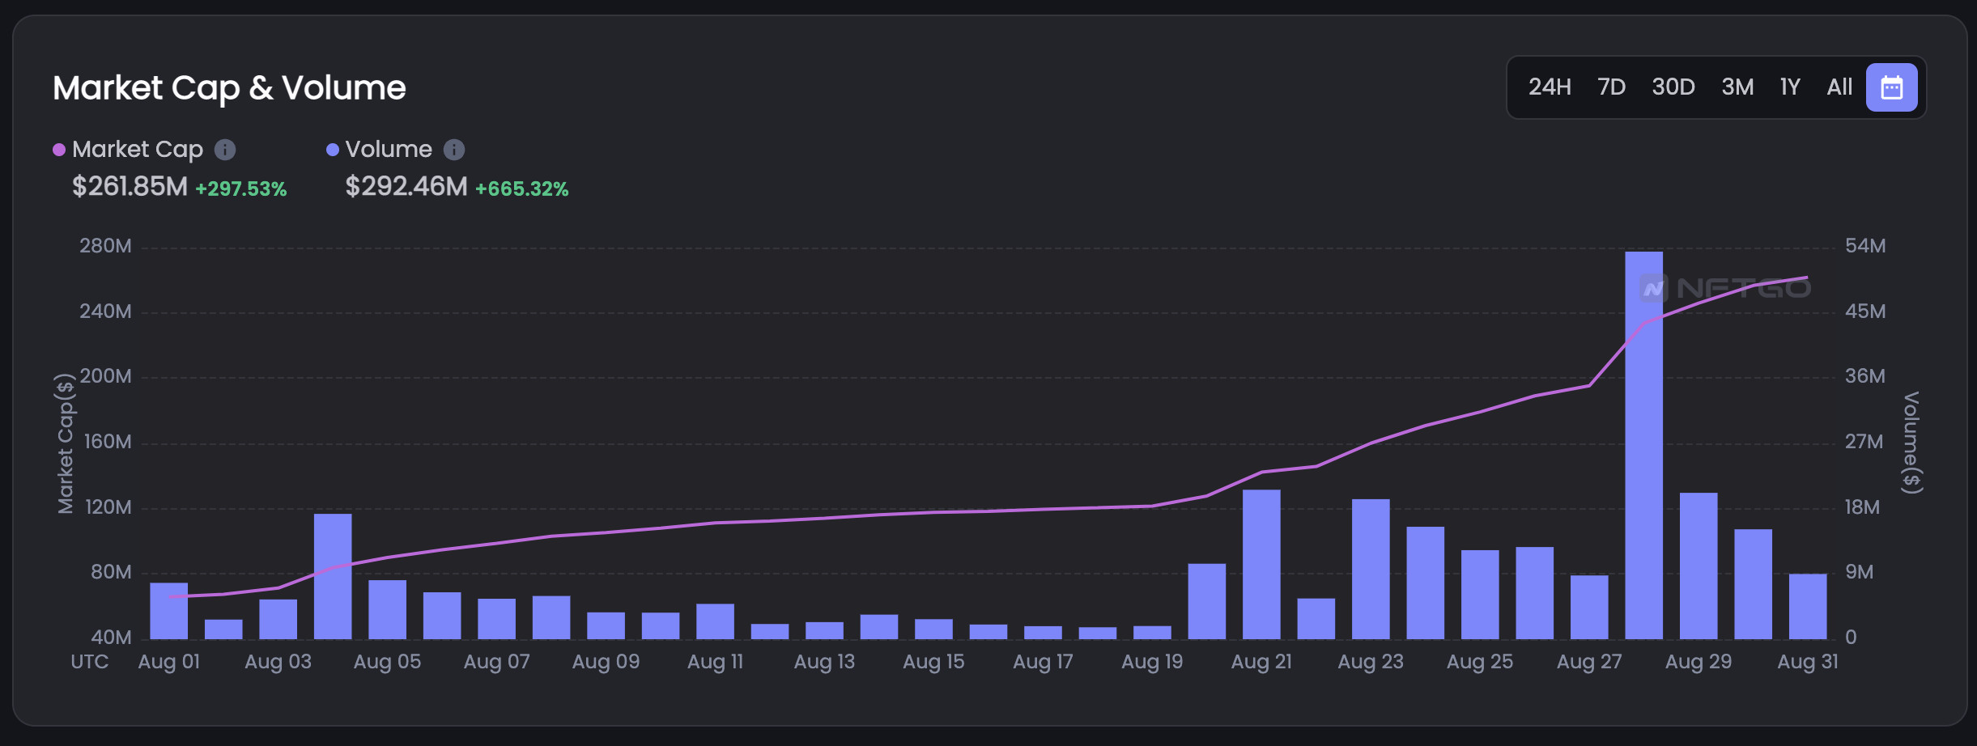This screenshot has width=1977, height=746.
Task: Click the Aug 04 volume bar
Action: point(333,576)
